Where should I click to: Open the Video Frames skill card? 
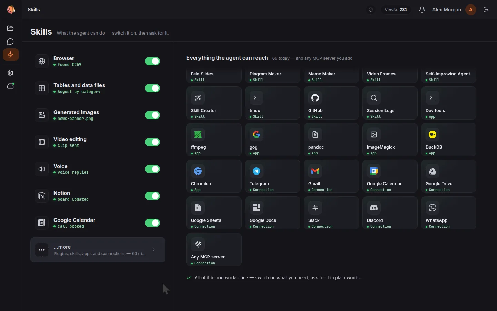(x=390, y=76)
